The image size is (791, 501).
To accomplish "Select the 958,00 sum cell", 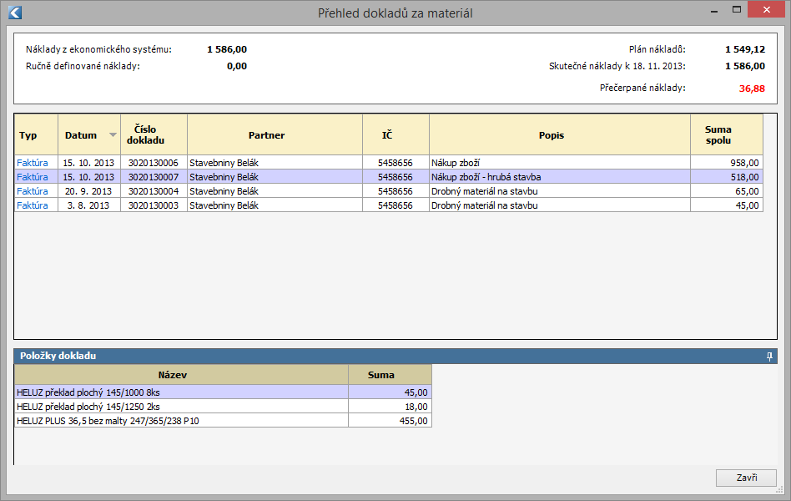I will pyautogui.click(x=727, y=163).
